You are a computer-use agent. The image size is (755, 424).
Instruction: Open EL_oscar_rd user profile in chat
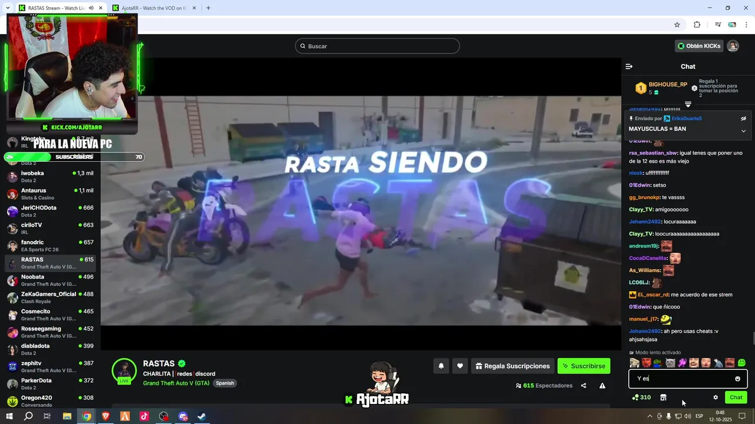(653, 294)
